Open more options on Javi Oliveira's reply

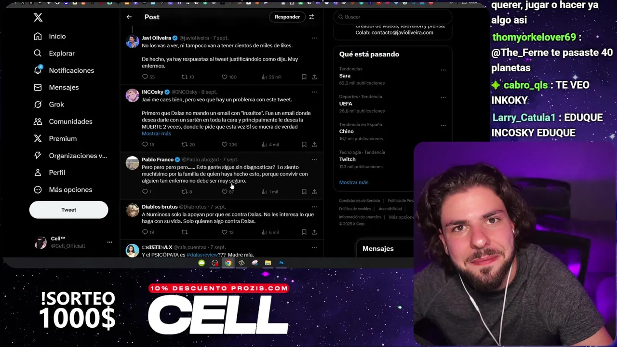point(314,38)
